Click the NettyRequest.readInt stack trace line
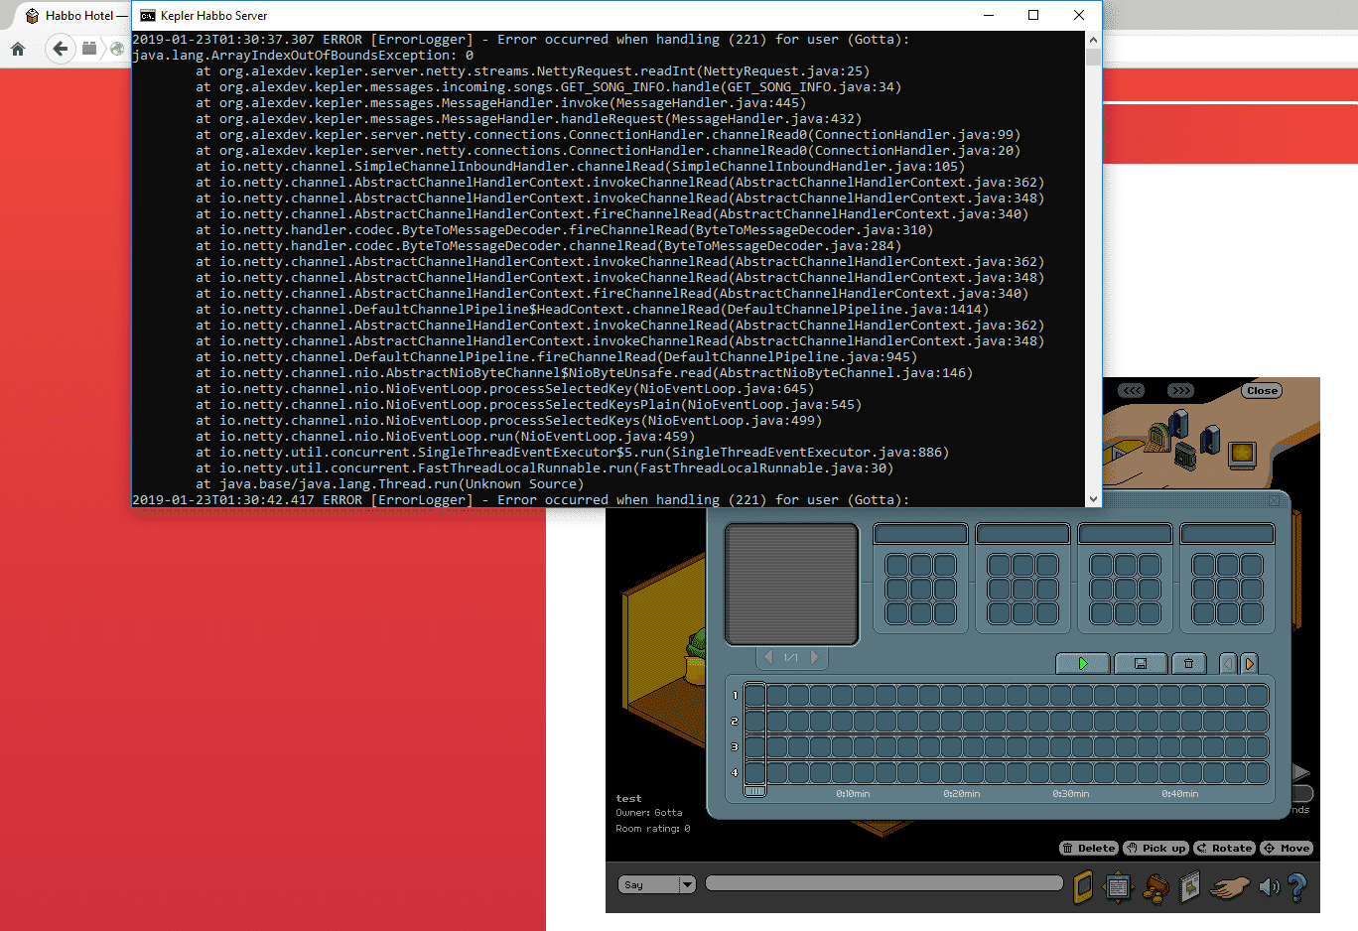Screen dimensions: 1358x931 (532, 71)
